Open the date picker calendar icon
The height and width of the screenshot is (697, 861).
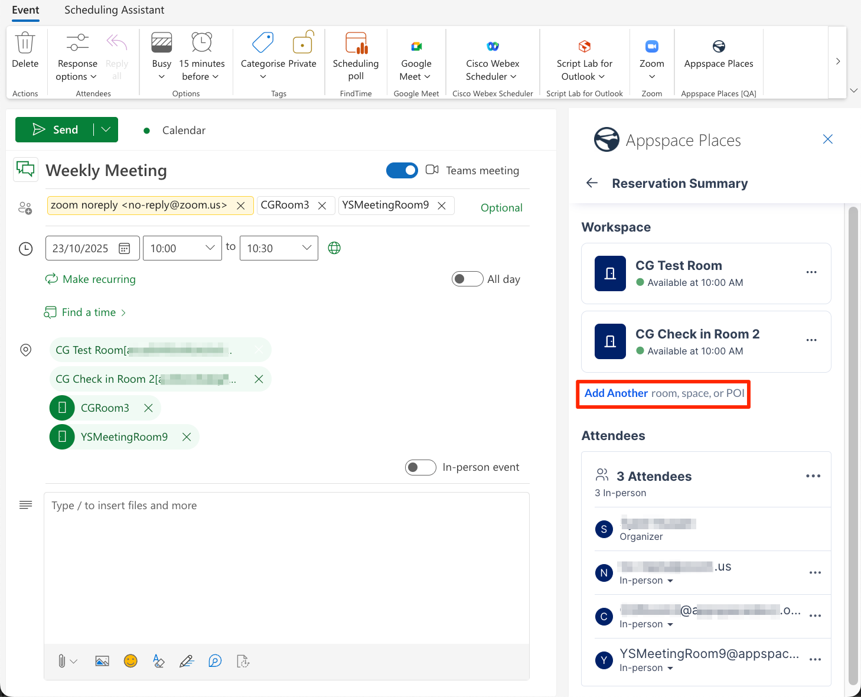point(124,249)
